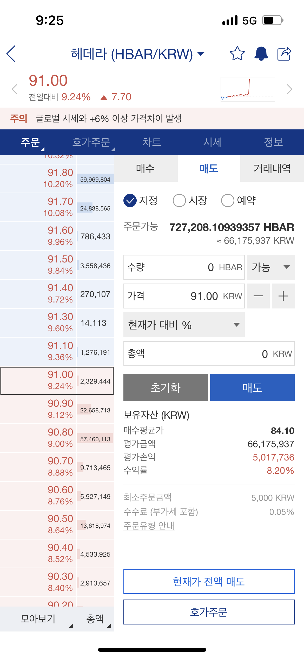Select the highlighted 91.00 price row
The image size is (304, 658).
coord(57,380)
